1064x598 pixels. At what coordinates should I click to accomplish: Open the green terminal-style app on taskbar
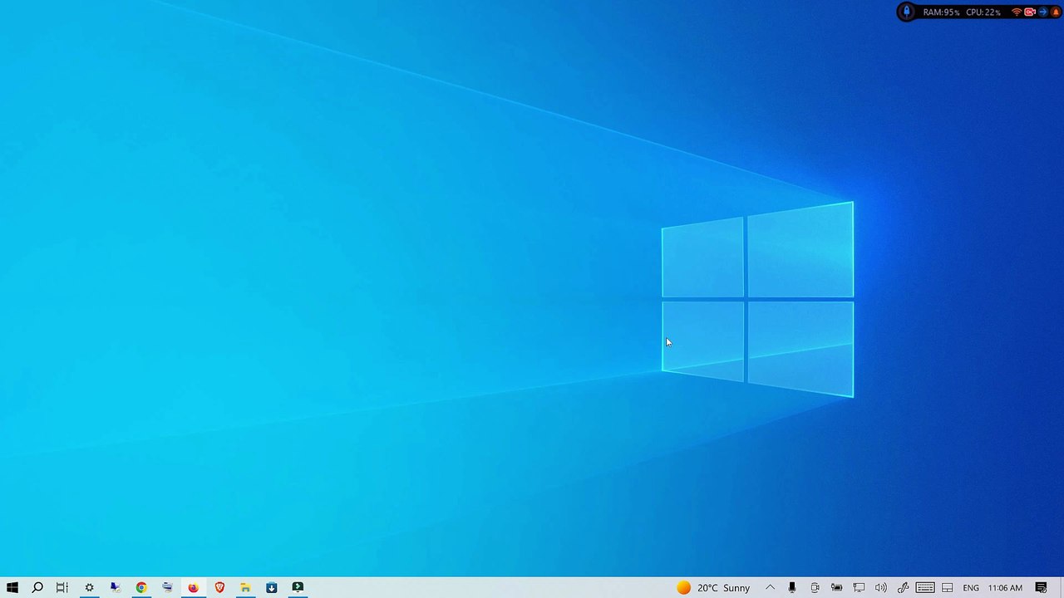point(298,588)
